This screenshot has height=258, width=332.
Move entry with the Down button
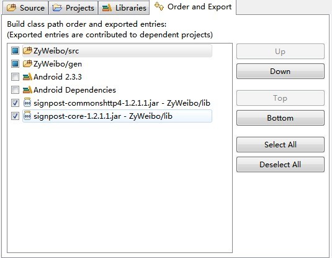[x=280, y=71]
